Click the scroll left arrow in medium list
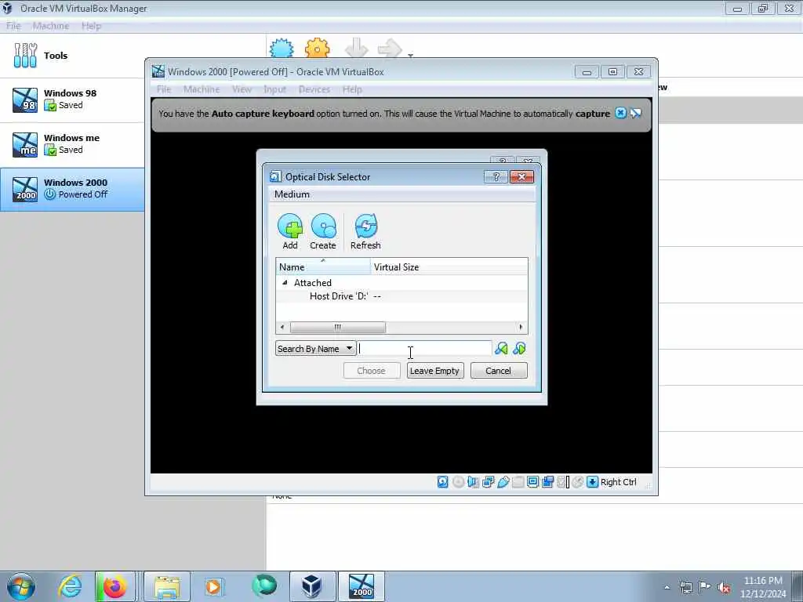Image resolution: width=803 pixels, height=602 pixels. [x=282, y=327]
